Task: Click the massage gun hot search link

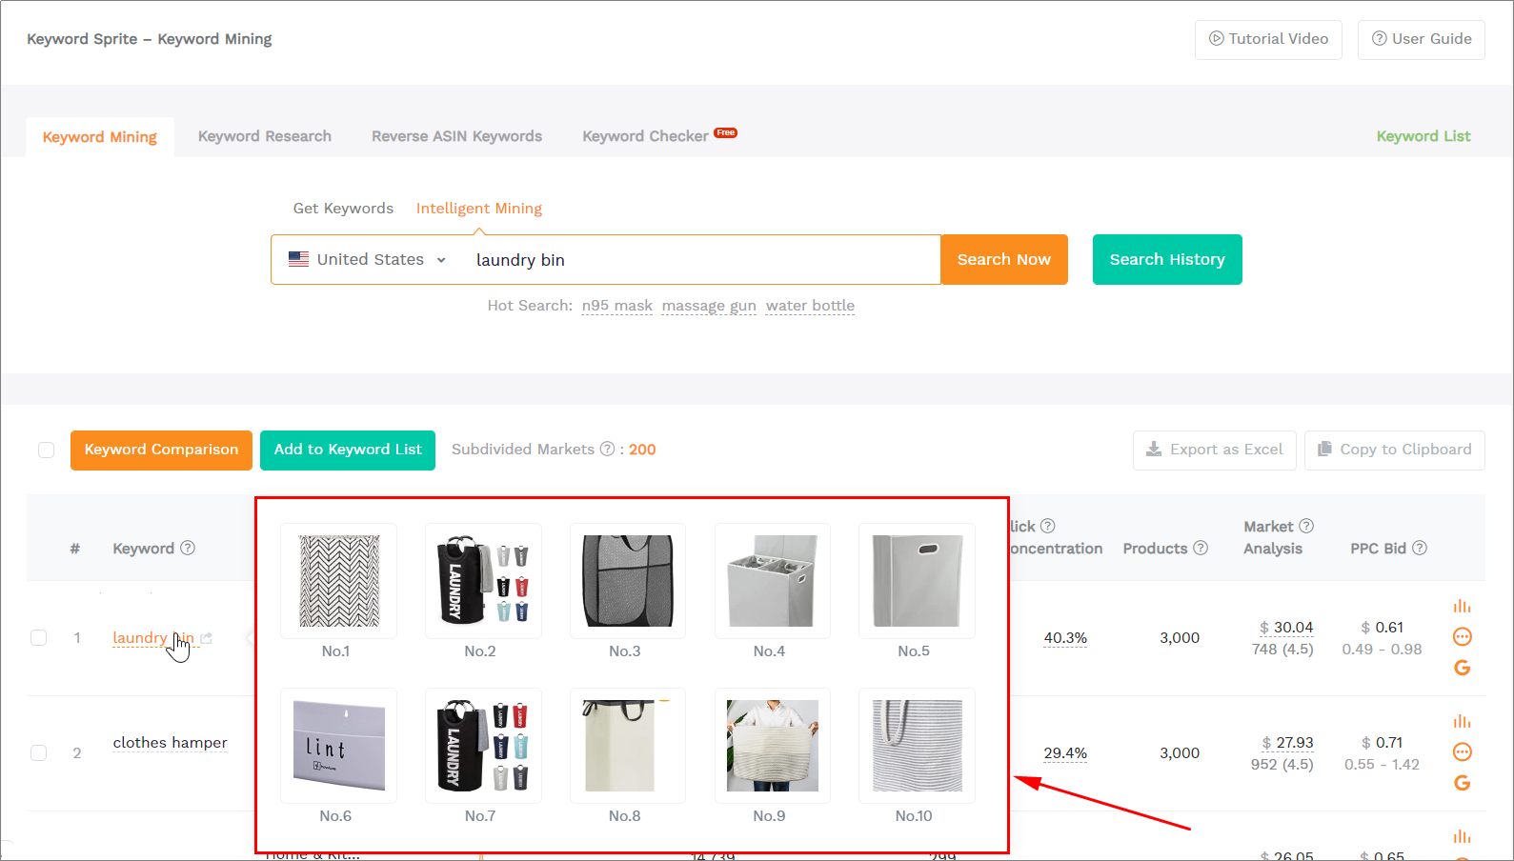Action: coord(709,306)
